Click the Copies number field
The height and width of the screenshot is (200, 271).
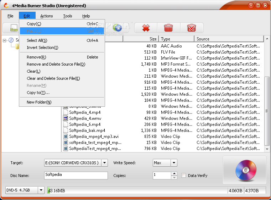[162, 176]
